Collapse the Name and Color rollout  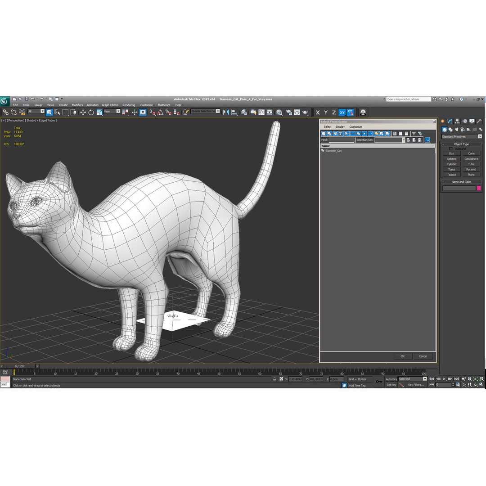tap(462, 182)
